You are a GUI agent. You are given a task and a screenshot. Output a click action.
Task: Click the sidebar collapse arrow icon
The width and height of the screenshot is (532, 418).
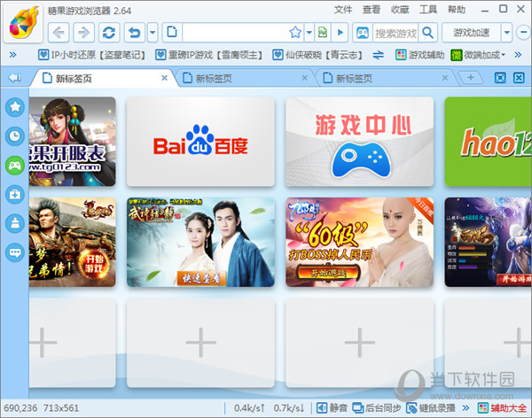coord(14,78)
